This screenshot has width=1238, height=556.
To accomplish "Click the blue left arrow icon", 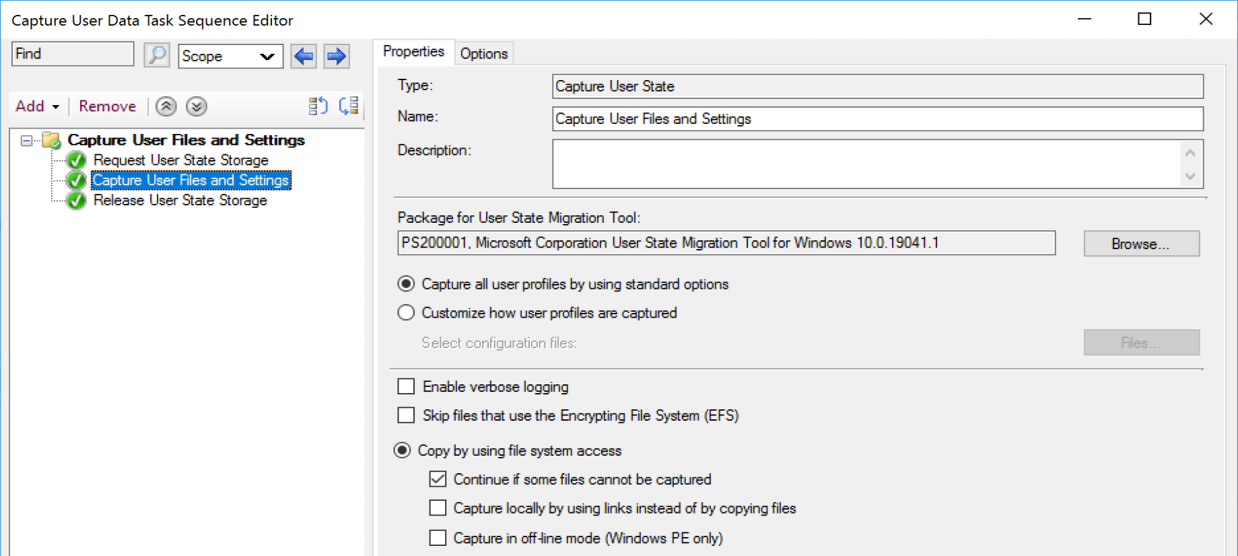I will point(304,56).
